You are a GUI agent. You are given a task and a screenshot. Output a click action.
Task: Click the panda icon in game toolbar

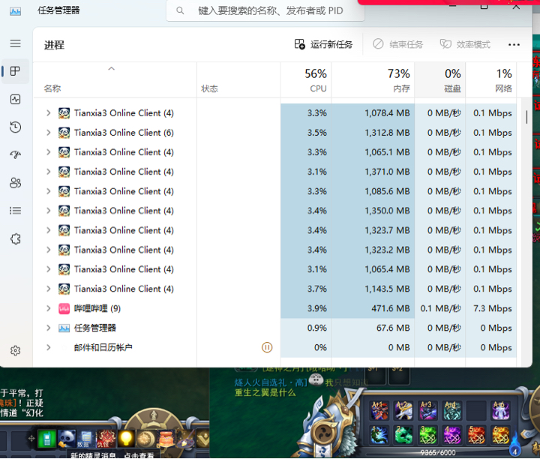click(x=66, y=438)
